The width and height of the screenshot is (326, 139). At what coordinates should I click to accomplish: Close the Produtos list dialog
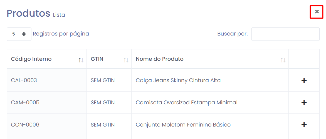(x=317, y=12)
